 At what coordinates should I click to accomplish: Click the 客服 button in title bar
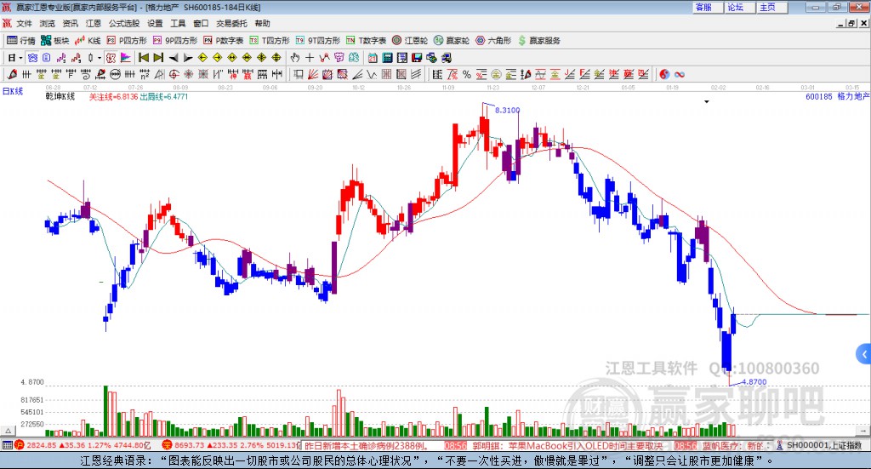click(708, 7)
